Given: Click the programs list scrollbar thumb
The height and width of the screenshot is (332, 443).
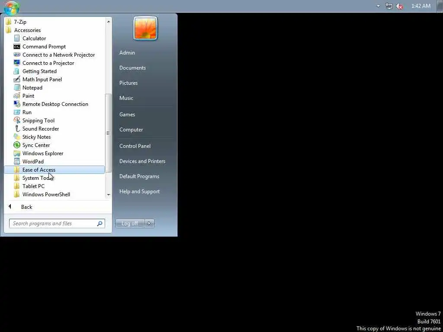Looking at the screenshot, I should point(108,133).
